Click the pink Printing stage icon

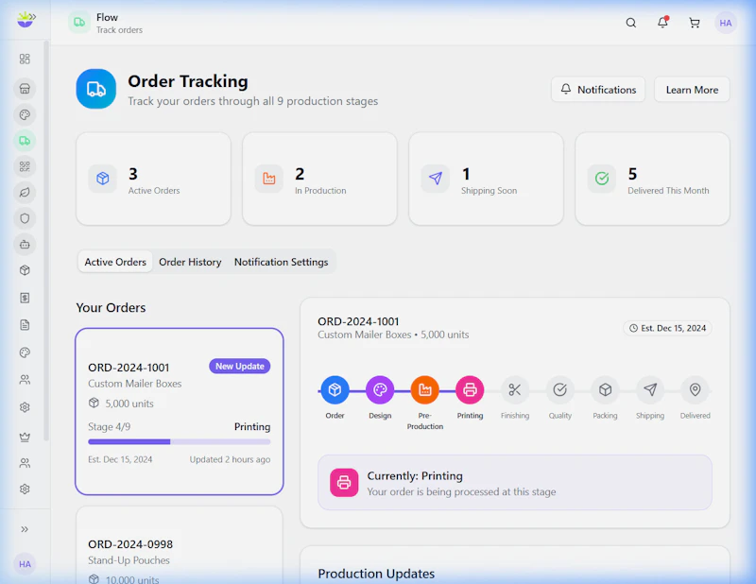coord(470,389)
